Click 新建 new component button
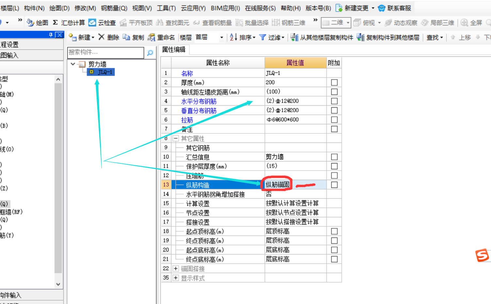Viewport: 491px width, 304px height. coord(81,38)
